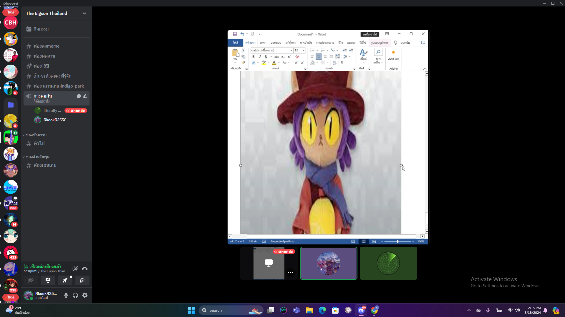Click the invite people icon on การคุยกัน channel
Image resolution: width=565 pixels, height=317 pixels.
pyautogui.click(x=85, y=96)
